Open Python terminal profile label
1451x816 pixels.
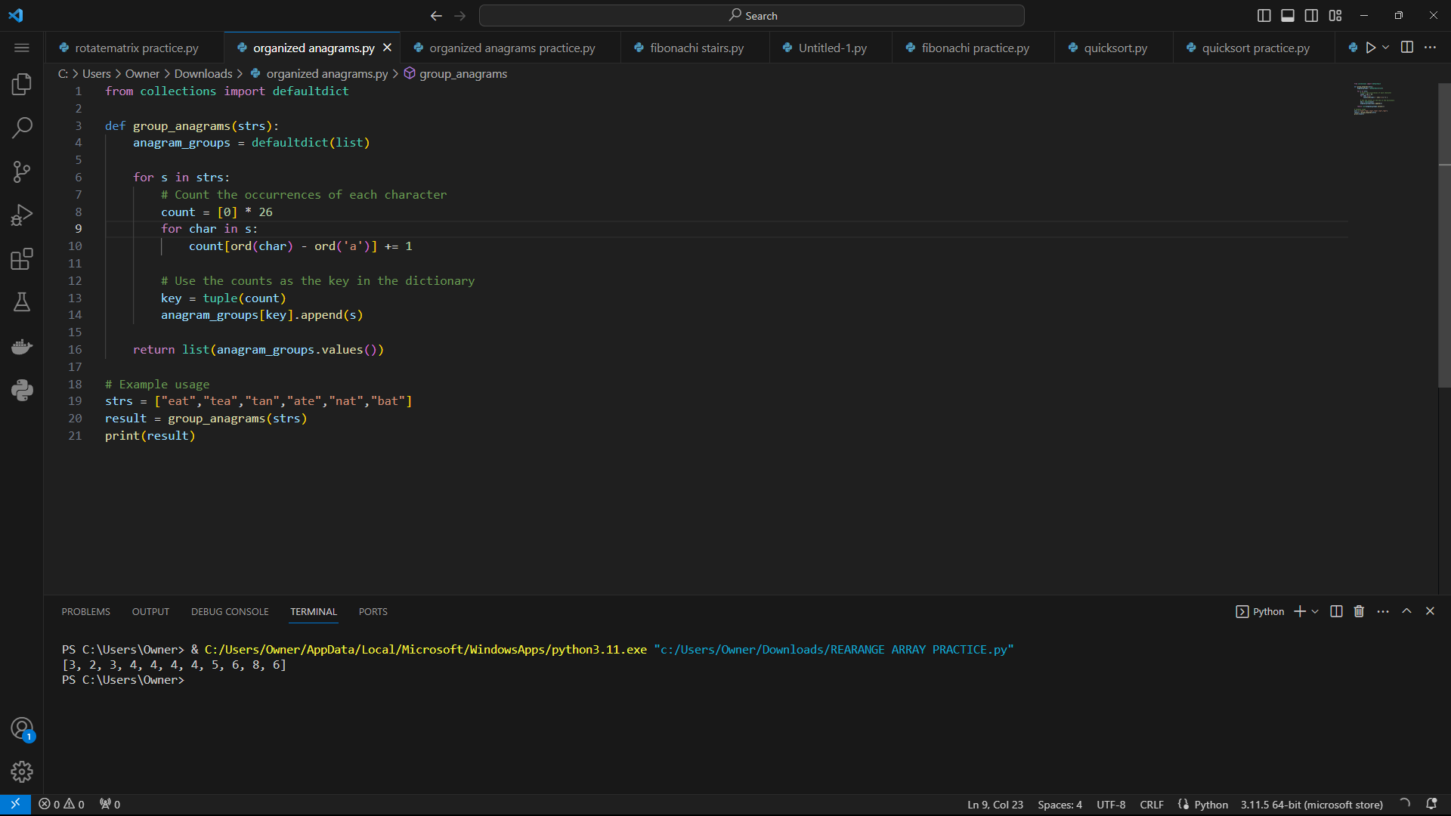point(1260,611)
